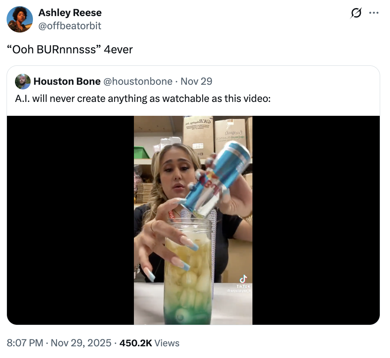Click the TikTok logo watermark in video

[243, 279]
